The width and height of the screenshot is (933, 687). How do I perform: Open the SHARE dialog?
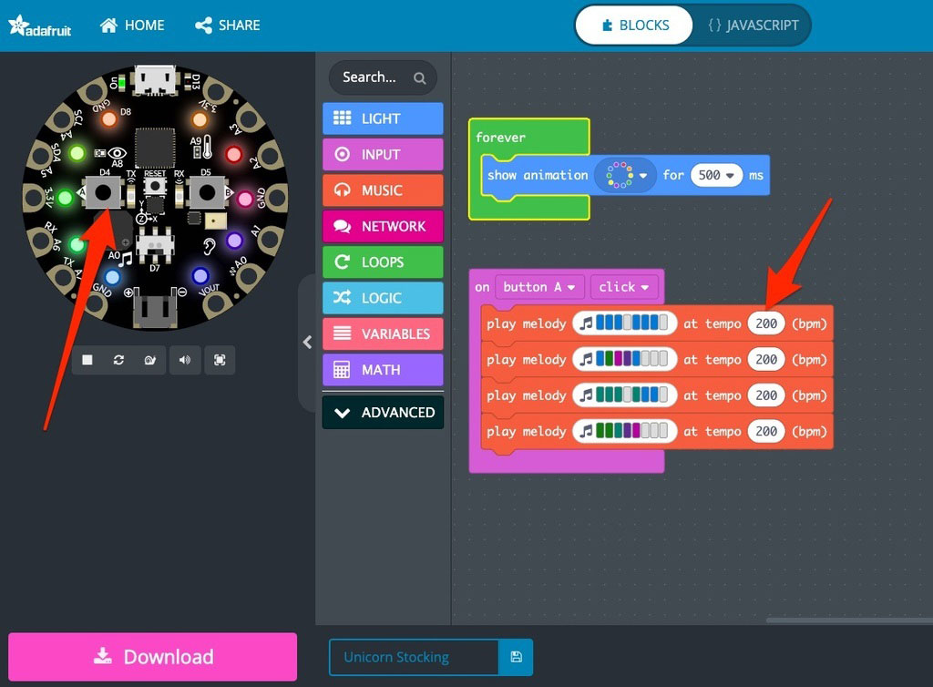pyautogui.click(x=227, y=25)
